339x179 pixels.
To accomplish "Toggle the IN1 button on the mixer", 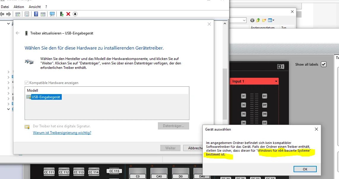I will click(x=243, y=96).
